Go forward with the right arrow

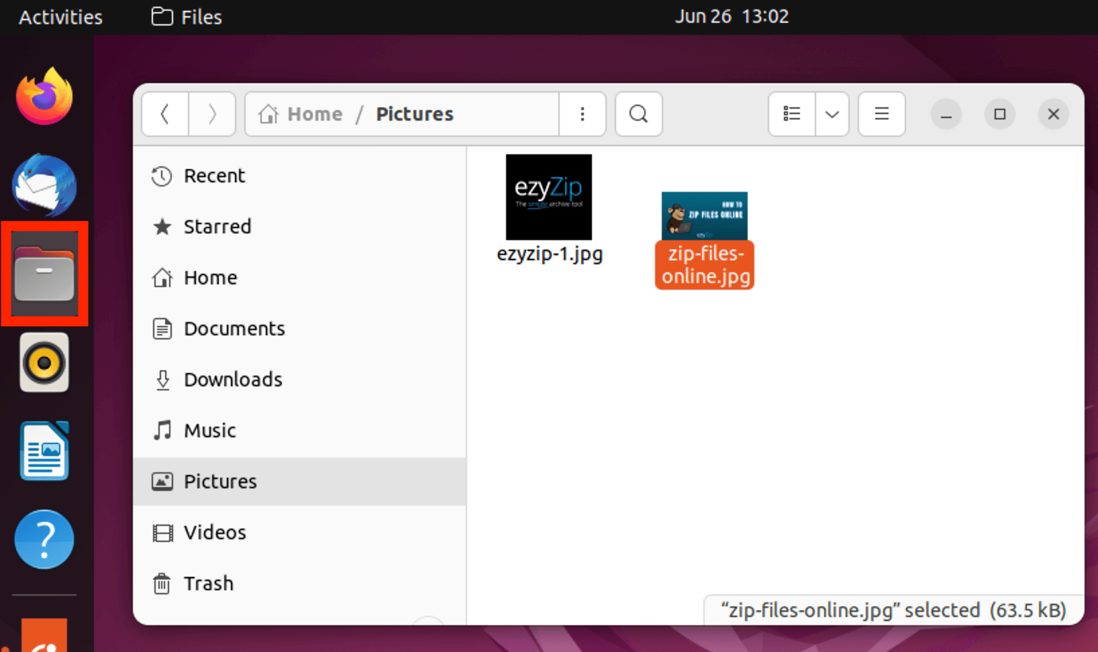tap(212, 114)
